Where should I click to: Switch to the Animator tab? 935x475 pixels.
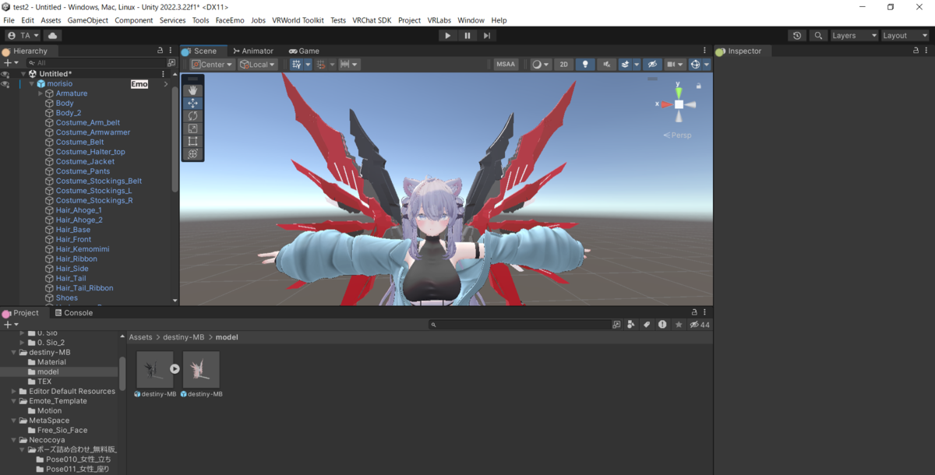(x=253, y=51)
